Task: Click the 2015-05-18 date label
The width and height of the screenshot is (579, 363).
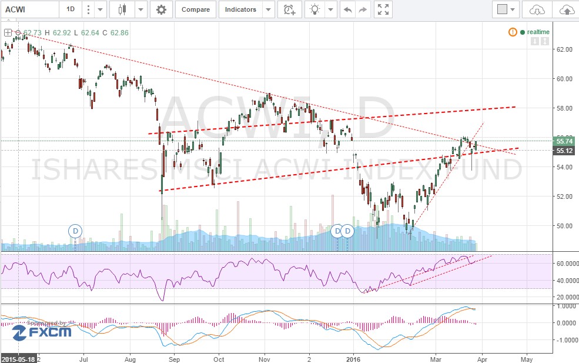Action: coord(19,359)
